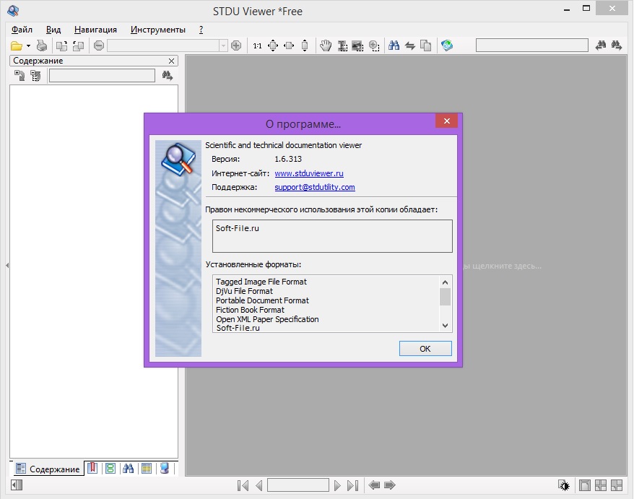Click the zoom in plus icon
This screenshot has width=634, height=499.
click(x=236, y=45)
